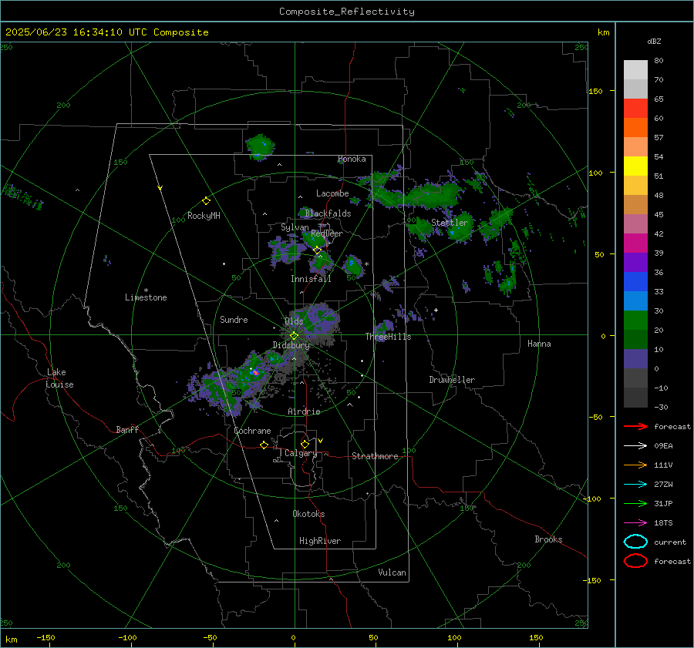
Task: Click the yellow diamond marker beside RockyMH
Action: (206, 201)
